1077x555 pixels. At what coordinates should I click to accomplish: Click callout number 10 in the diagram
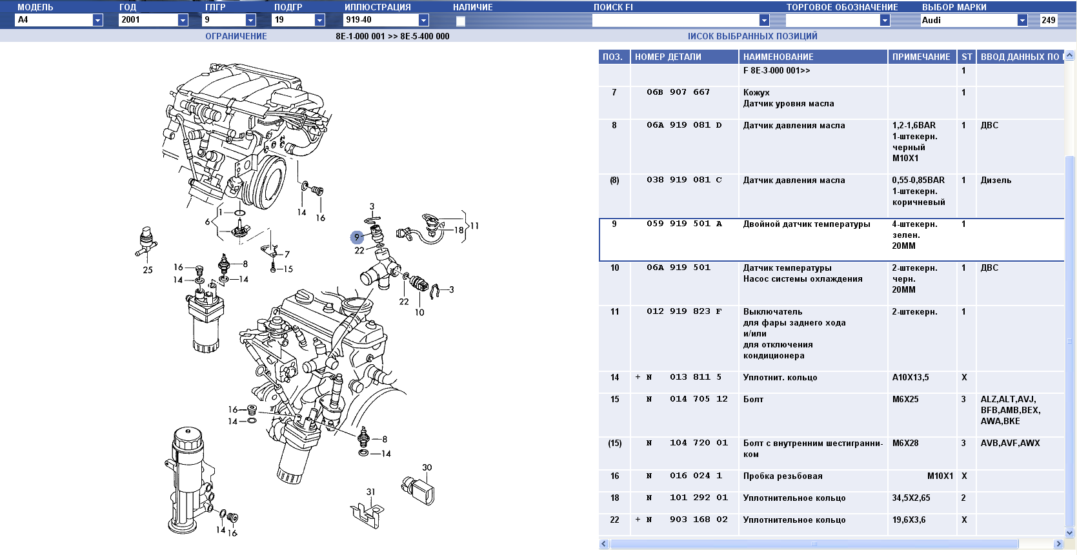[x=419, y=312]
